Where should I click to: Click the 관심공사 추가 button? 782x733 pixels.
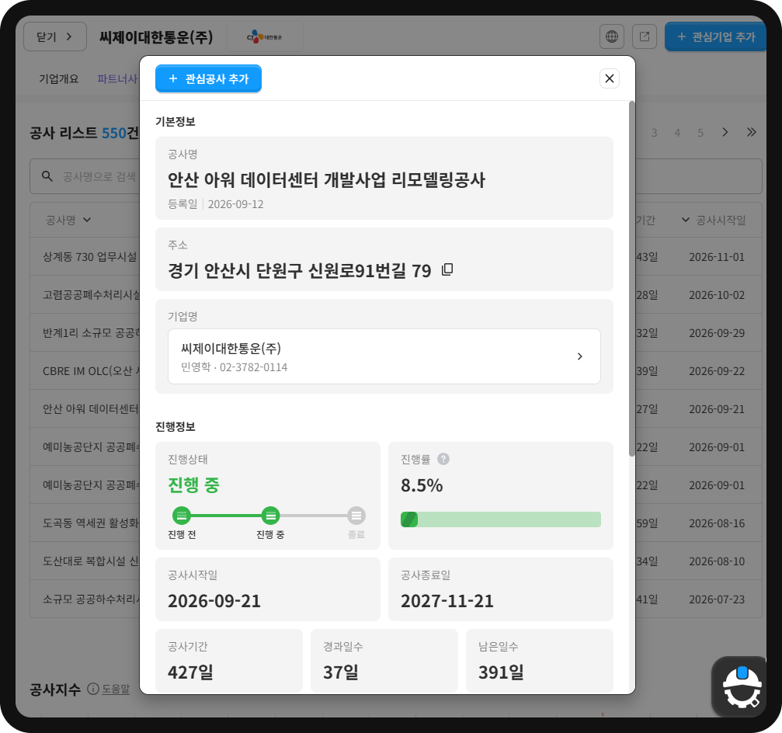point(208,78)
